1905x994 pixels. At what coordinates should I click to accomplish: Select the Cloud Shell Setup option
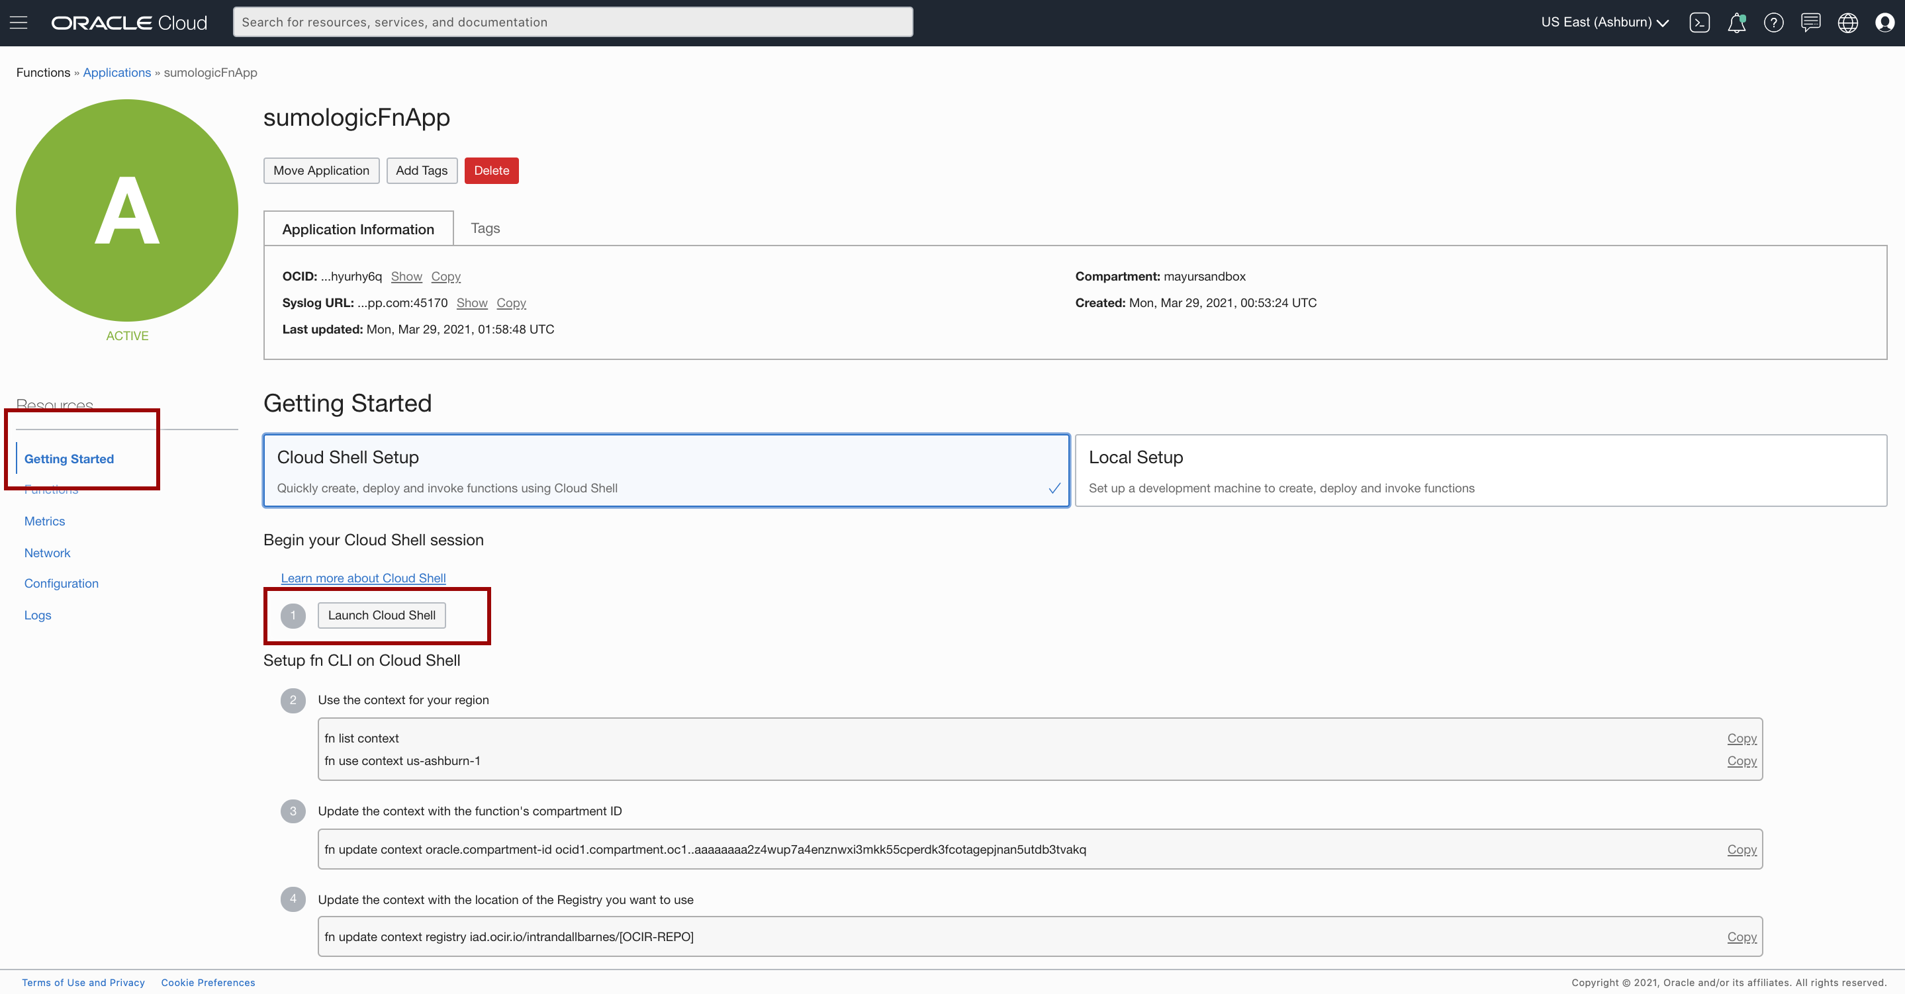(x=666, y=471)
